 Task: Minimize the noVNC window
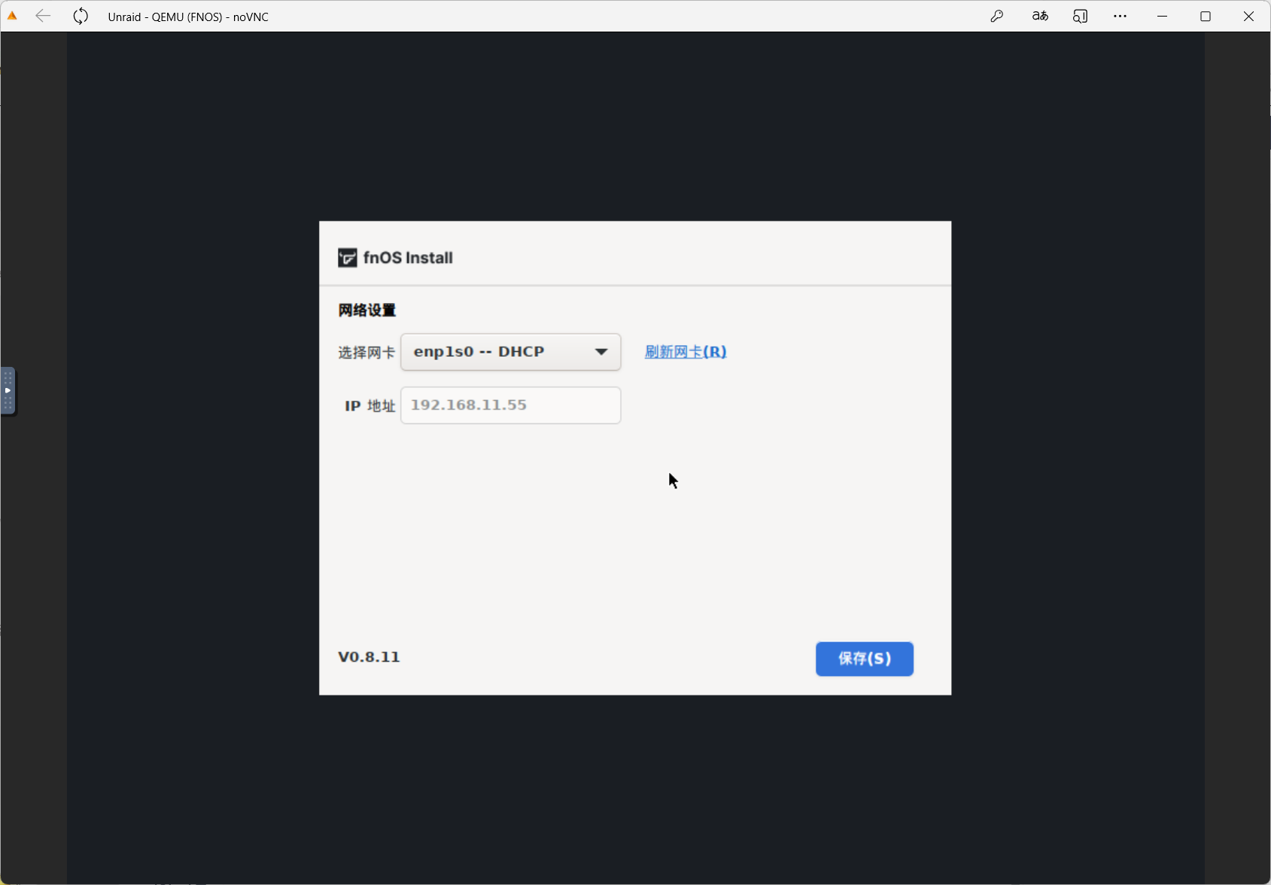(1163, 16)
